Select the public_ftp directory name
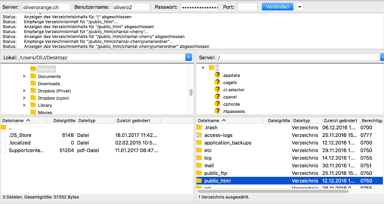Image resolution: width=384 pixels, height=204 pixels. click(x=215, y=173)
